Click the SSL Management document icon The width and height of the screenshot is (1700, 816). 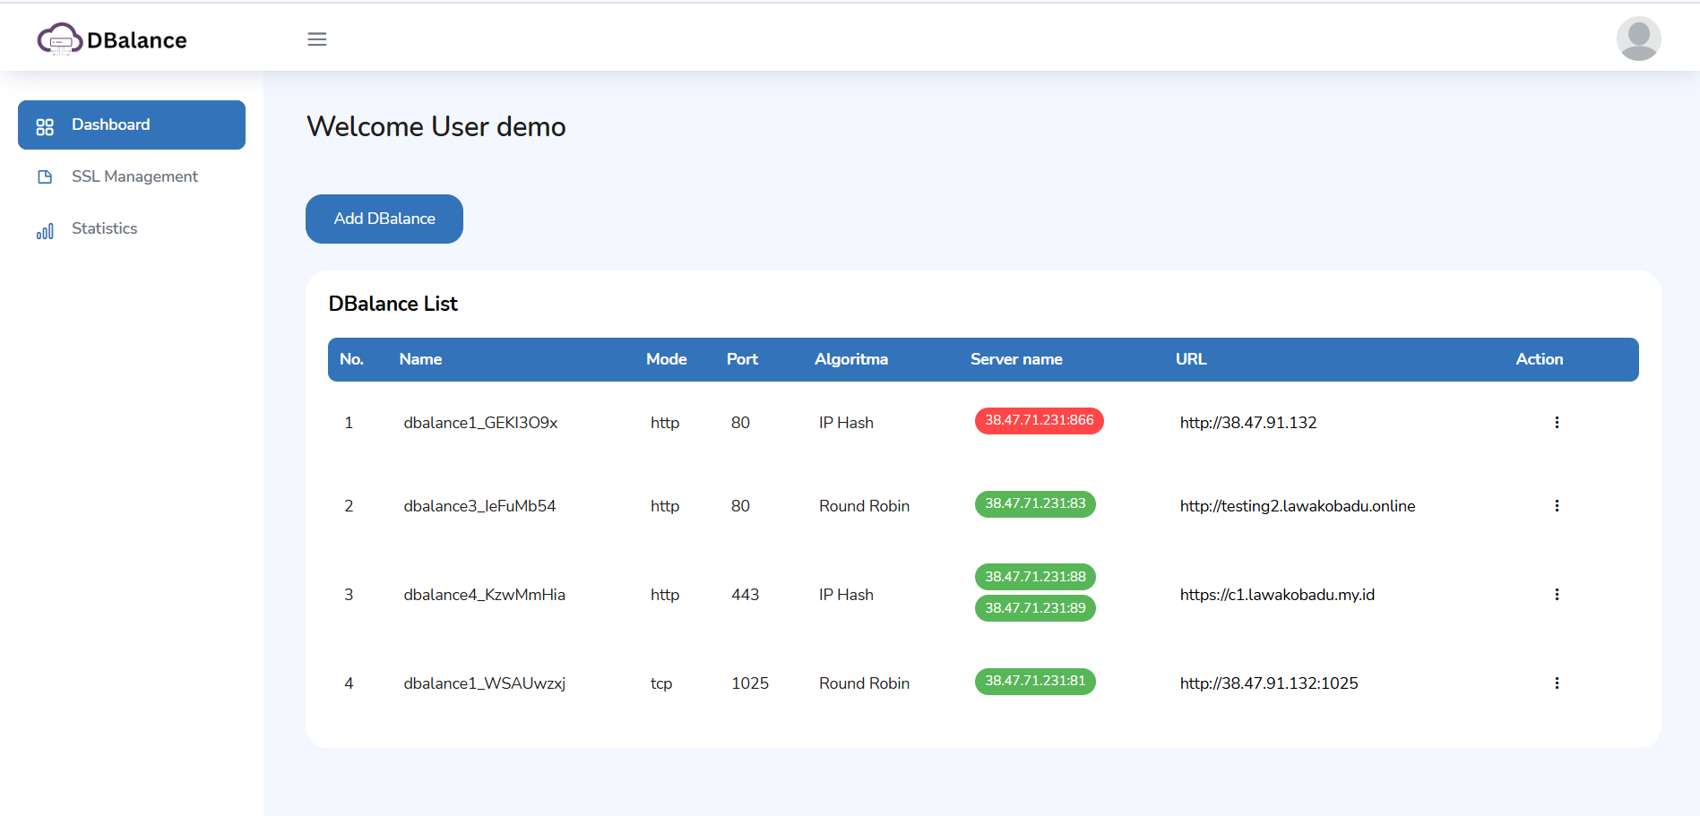45,177
